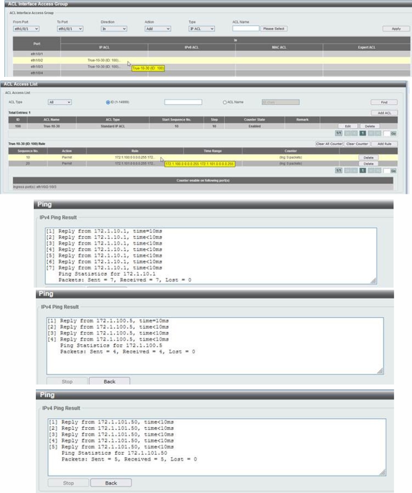Click Go button in rule list pager
Image resolution: width=412 pixels, height=493 pixels.
point(393,171)
